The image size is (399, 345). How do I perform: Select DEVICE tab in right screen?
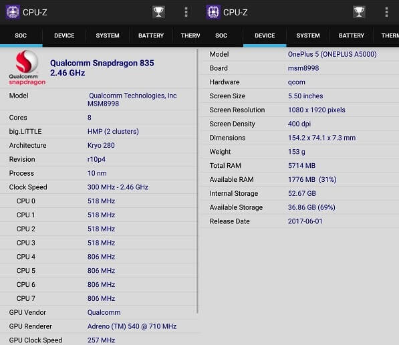click(265, 35)
